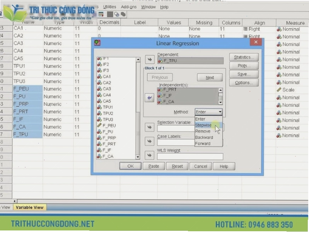Open the Statistics... options button
This screenshot has height=232, width=309.
(x=244, y=57)
